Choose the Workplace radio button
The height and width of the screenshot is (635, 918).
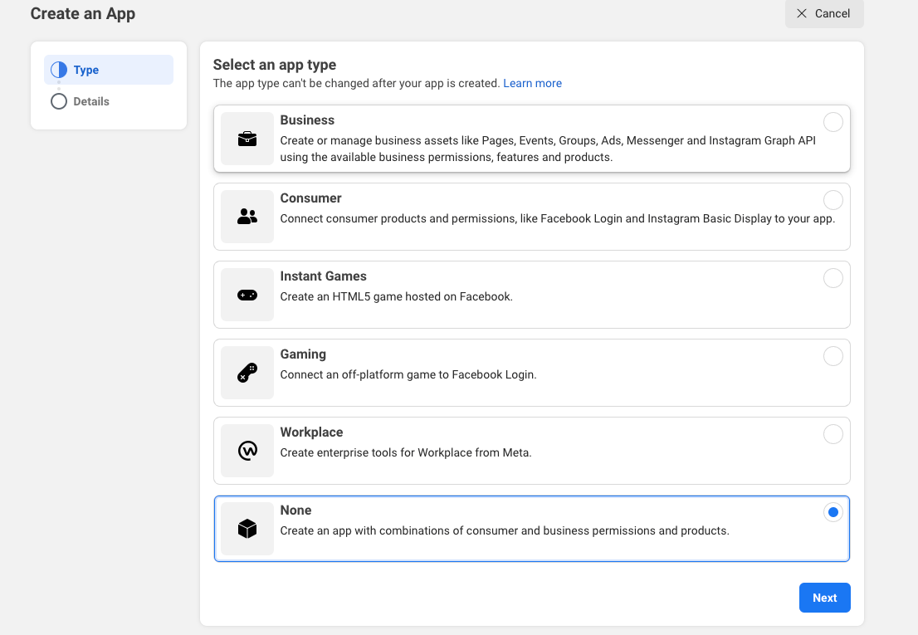click(833, 434)
